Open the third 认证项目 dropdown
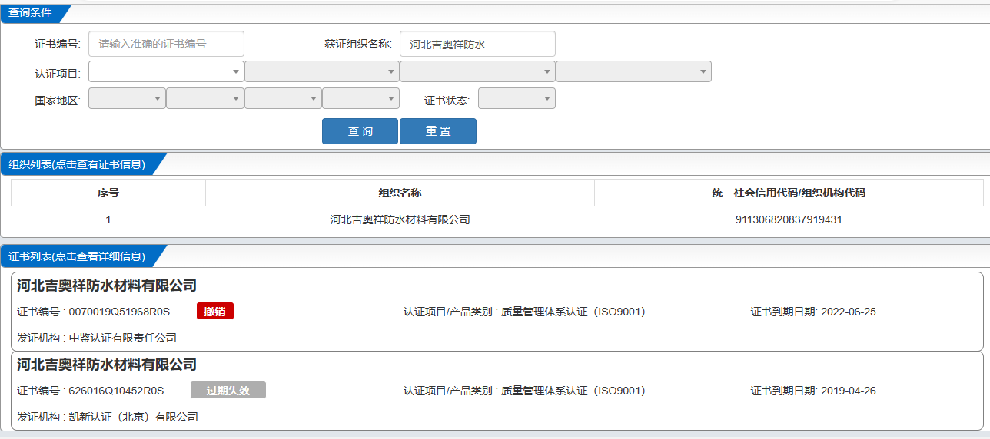The image size is (990, 439). click(477, 71)
